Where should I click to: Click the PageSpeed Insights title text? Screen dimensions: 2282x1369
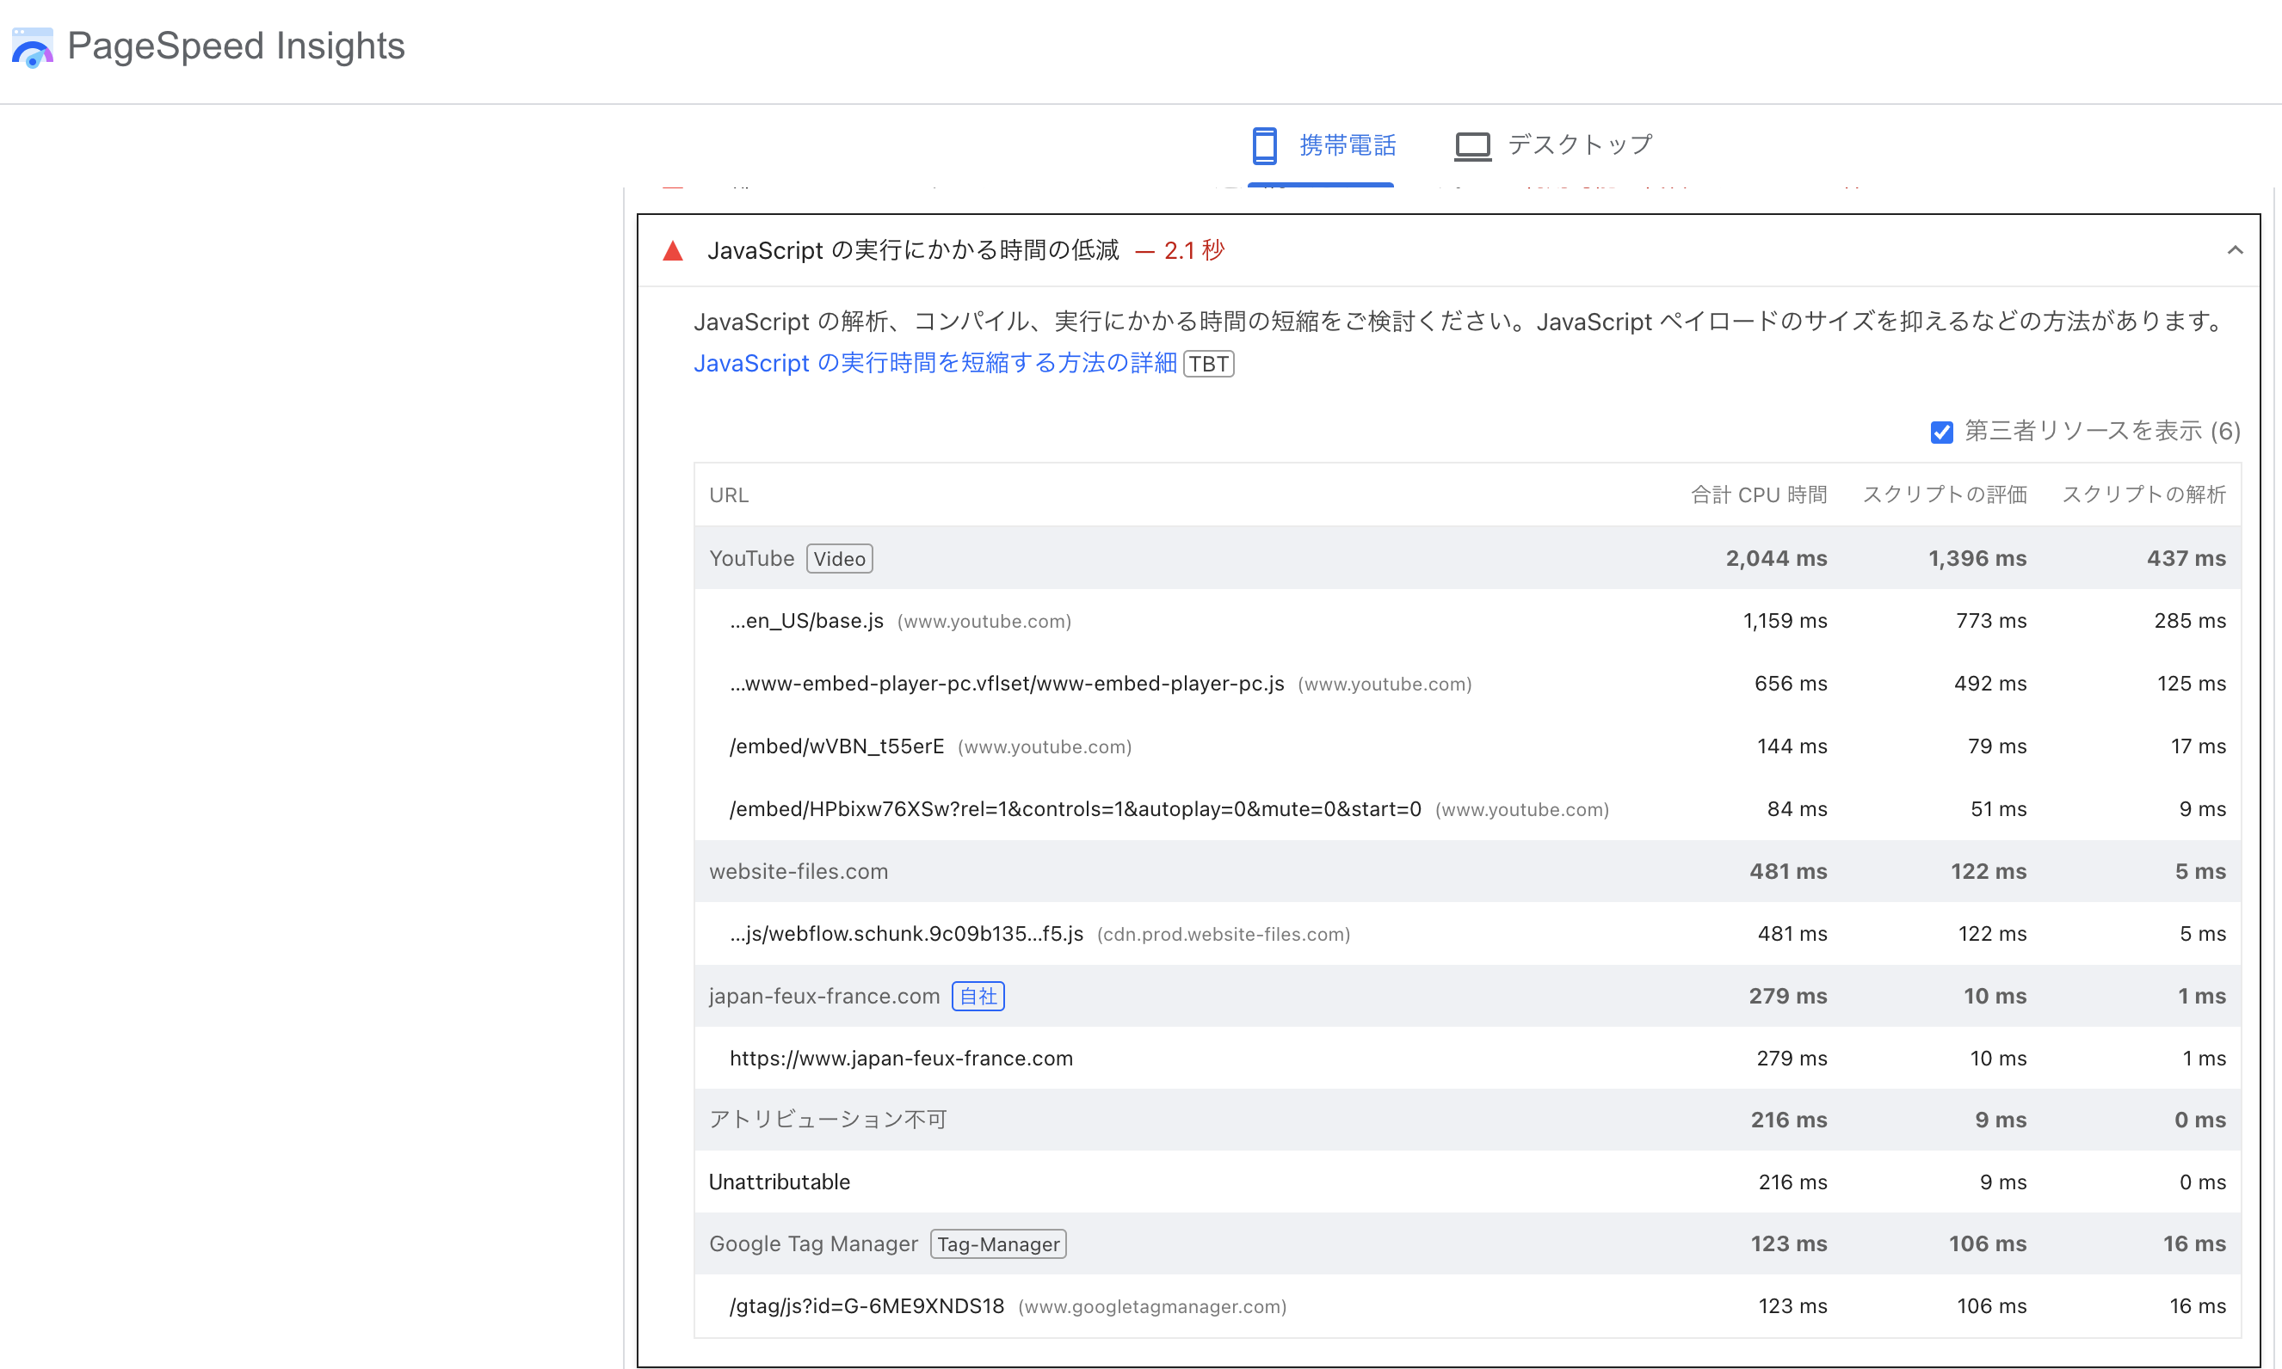[x=237, y=46]
